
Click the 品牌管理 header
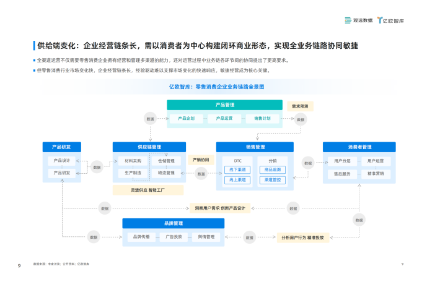pos(174,223)
